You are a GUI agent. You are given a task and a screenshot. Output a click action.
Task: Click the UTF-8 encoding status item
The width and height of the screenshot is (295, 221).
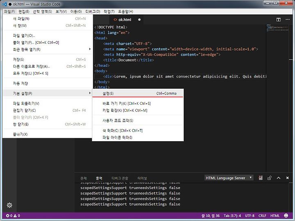point(250,216)
